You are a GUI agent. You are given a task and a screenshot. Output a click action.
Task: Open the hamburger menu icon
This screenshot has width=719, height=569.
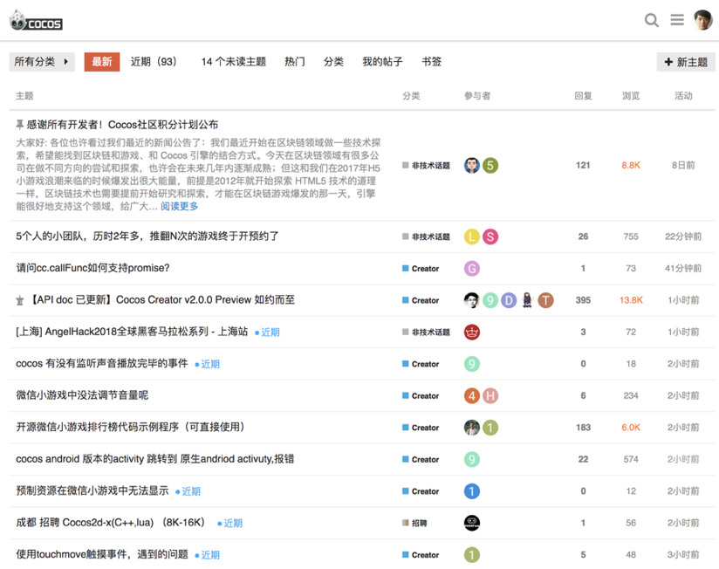click(x=677, y=20)
